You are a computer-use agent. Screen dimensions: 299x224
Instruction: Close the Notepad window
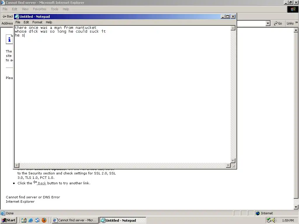coord(233,17)
